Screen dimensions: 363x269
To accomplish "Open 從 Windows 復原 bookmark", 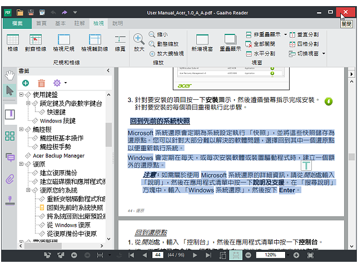I will (68, 225).
